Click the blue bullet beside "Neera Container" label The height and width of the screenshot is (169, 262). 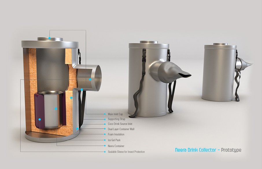tap(105, 146)
